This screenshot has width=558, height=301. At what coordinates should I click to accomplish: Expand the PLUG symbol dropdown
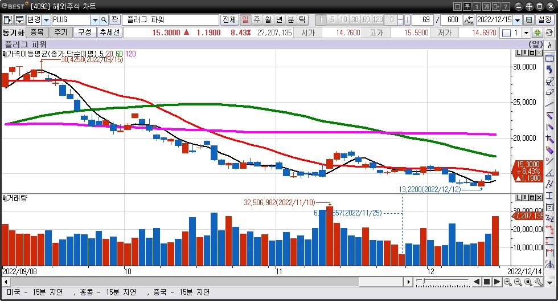[95, 20]
